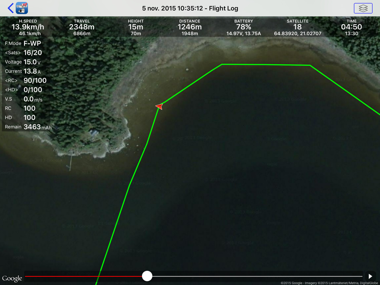The height and width of the screenshot is (285, 380).
Task: Select the HEIGHT 15m readout
Action: coord(136,27)
